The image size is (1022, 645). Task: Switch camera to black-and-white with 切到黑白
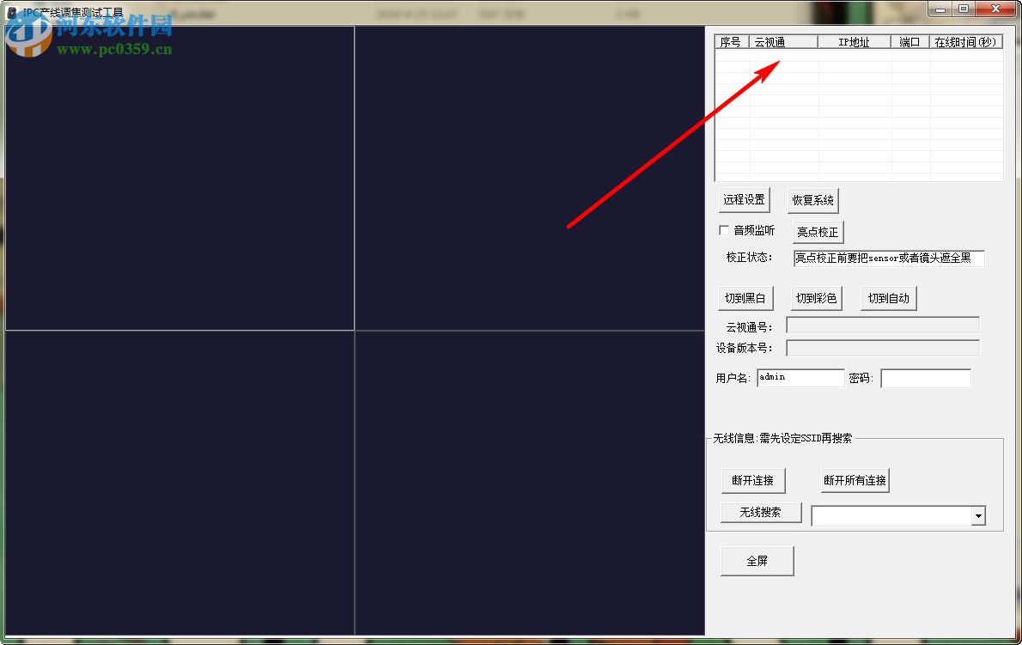[745, 297]
